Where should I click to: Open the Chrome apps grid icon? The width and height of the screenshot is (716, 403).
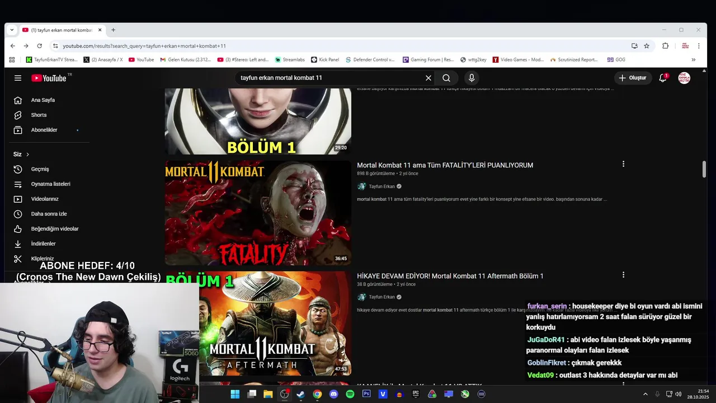point(12,59)
